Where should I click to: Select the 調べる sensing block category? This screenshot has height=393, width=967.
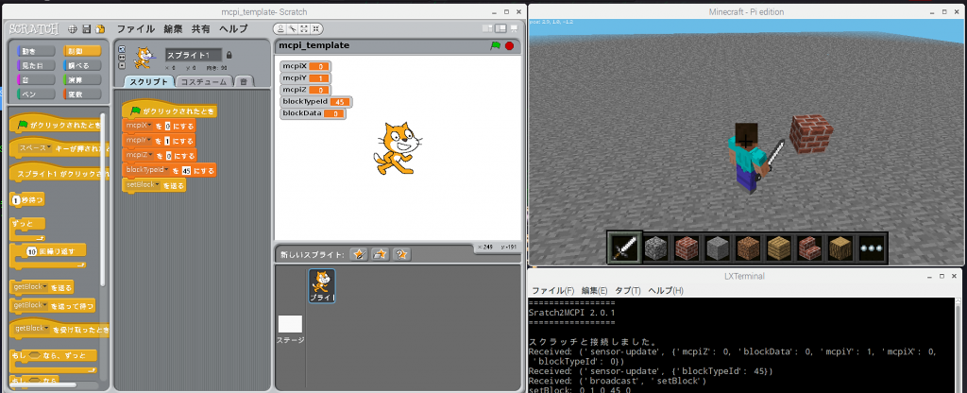83,65
